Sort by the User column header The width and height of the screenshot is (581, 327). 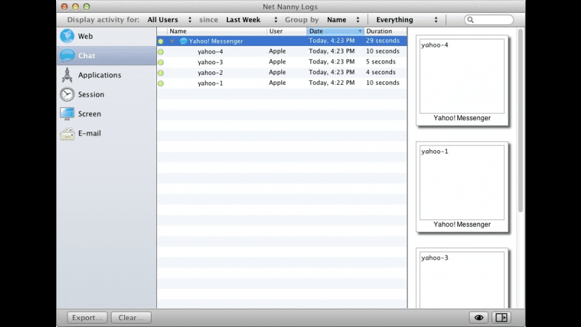click(x=286, y=31)
